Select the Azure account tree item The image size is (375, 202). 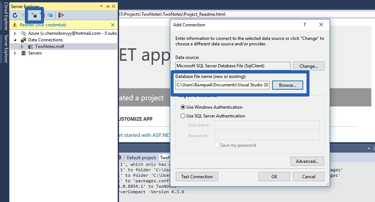click(x=73, y=33)
